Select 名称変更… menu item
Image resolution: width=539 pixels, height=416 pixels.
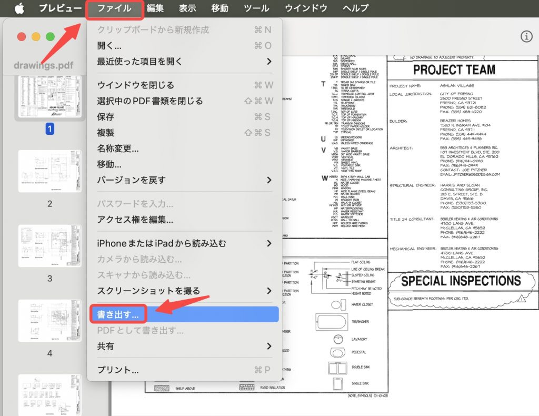pyautogui.click(x=185, y=148)
